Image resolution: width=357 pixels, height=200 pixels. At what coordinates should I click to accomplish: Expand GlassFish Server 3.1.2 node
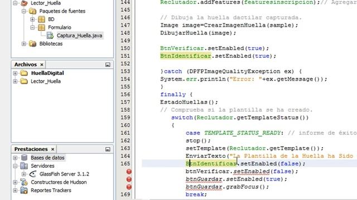click(x=24, y=174)
